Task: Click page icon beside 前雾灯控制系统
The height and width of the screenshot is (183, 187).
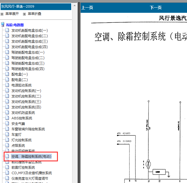Action: tap(7, 167)
